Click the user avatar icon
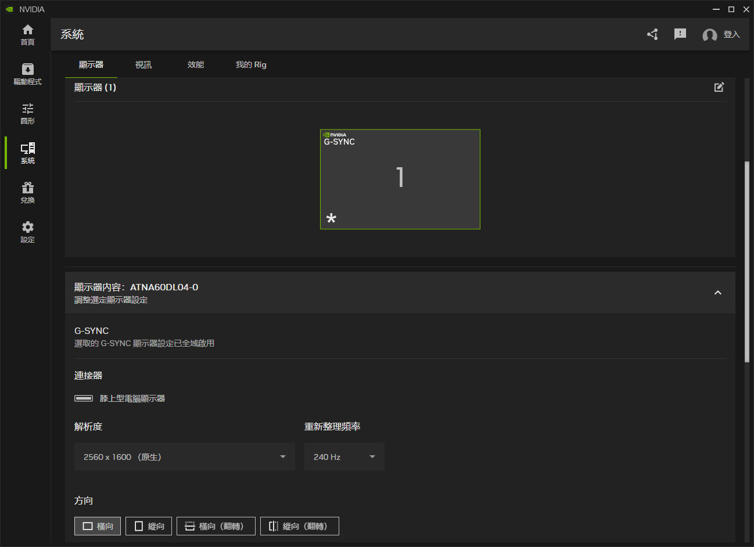The image size is (754, 547). pyautogui.click(x=709, y=35)
